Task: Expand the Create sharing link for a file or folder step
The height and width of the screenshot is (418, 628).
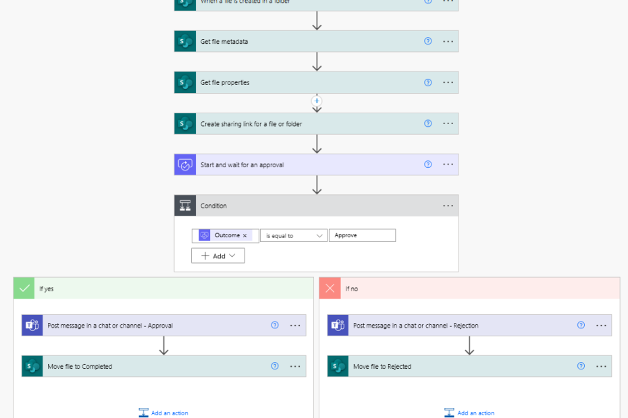Action: 317,123
